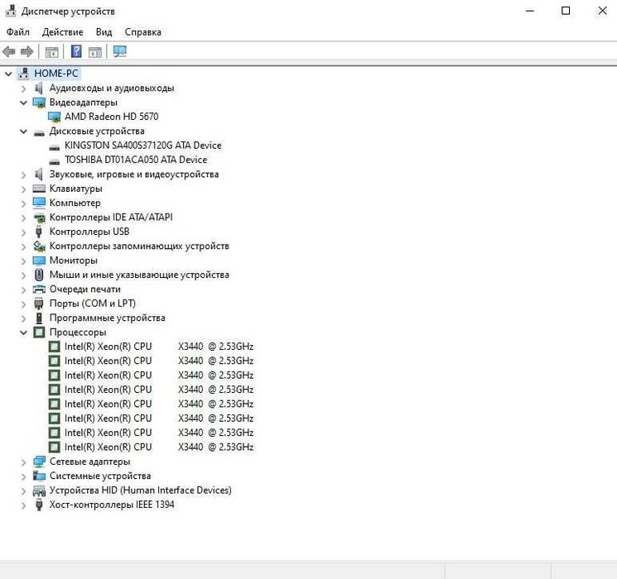617x579 pixels.
Task: Select the first Intel Xeon X3440 processor entry
Action: click(x=159, y=347)
